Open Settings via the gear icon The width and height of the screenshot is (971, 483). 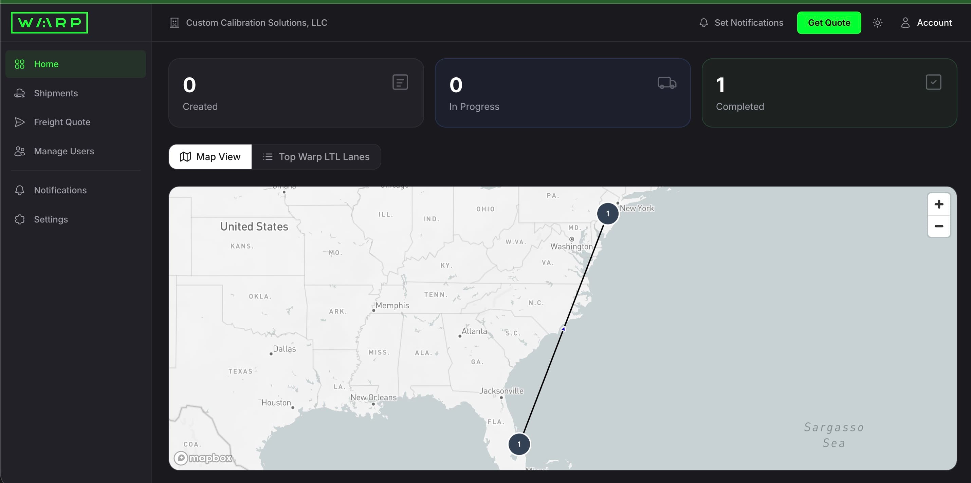(x=20, y=219)
